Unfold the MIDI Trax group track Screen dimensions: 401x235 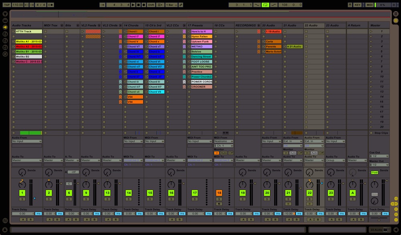pyautogui.click(x=61, y=25)
